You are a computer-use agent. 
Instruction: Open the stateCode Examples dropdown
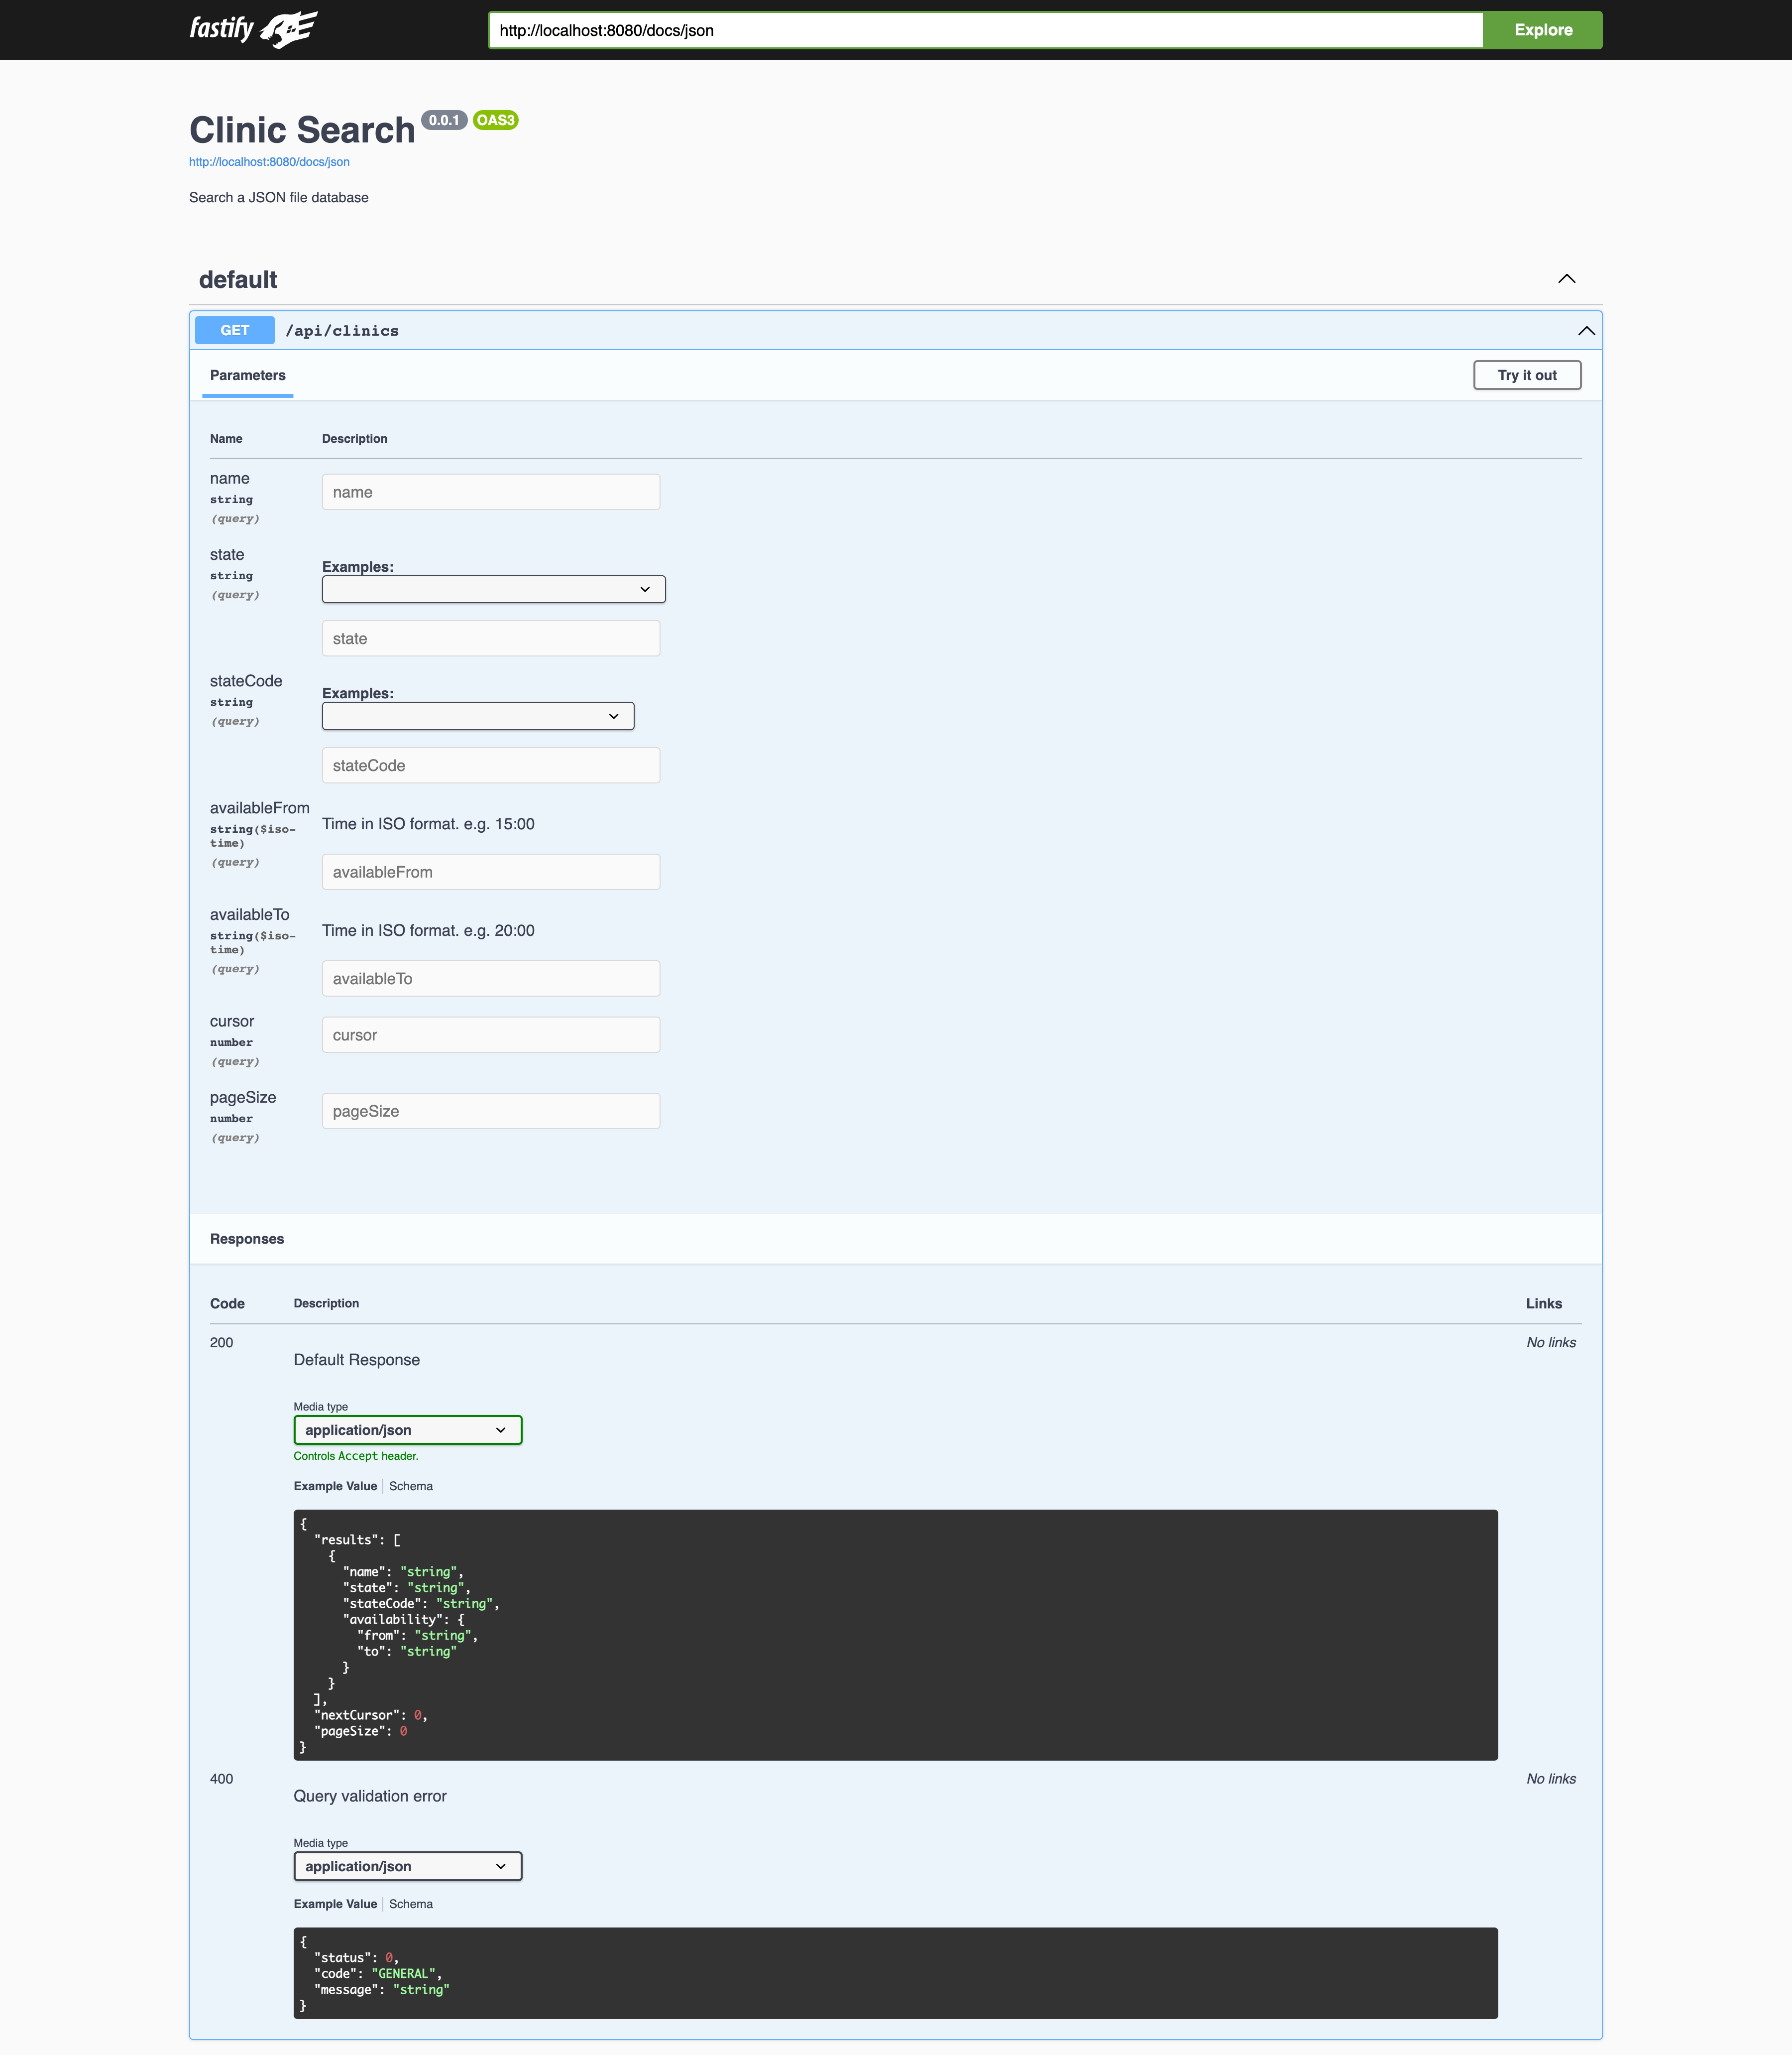(477, 716)
